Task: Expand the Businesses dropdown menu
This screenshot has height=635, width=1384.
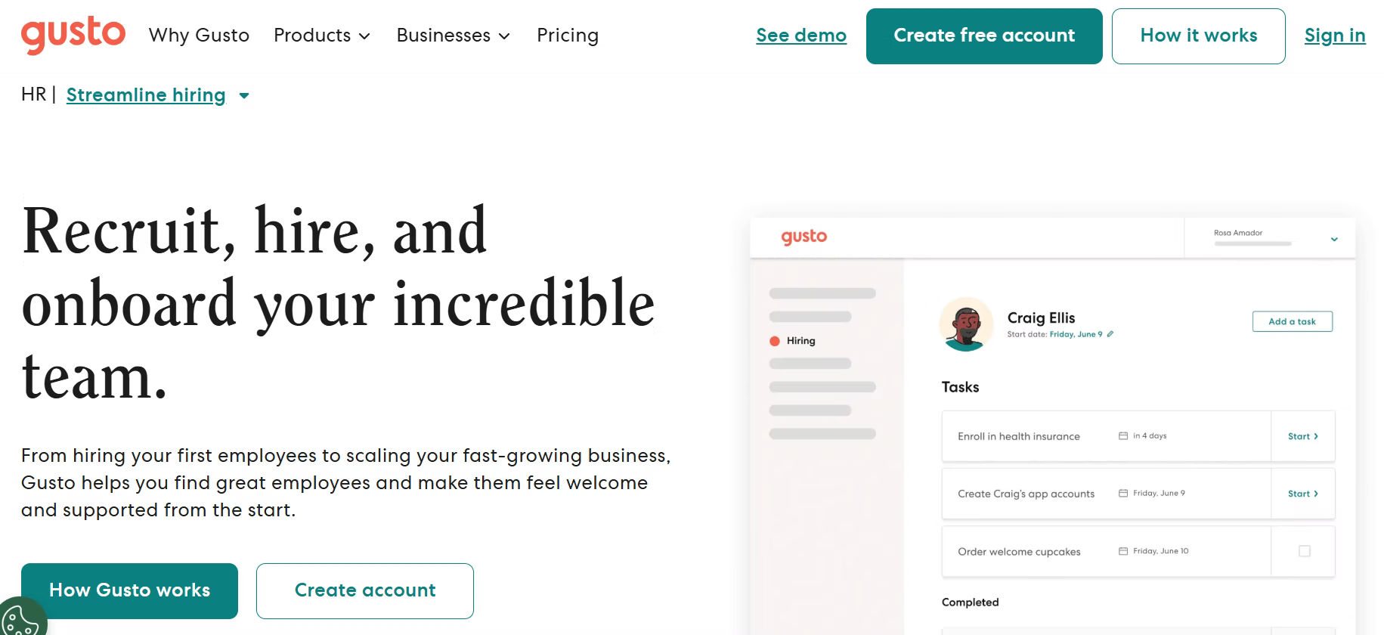Action: pyautogui.click(x=453, y=36)
